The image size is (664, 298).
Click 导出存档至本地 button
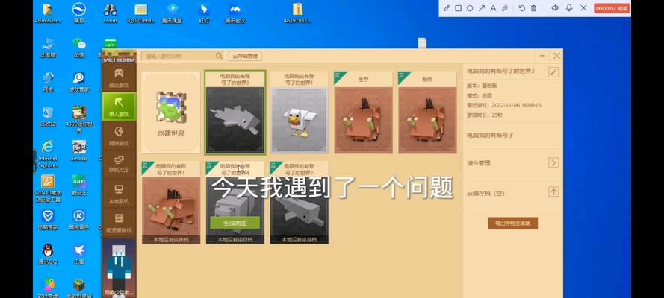pyautogui.click(x=513, y=223)
